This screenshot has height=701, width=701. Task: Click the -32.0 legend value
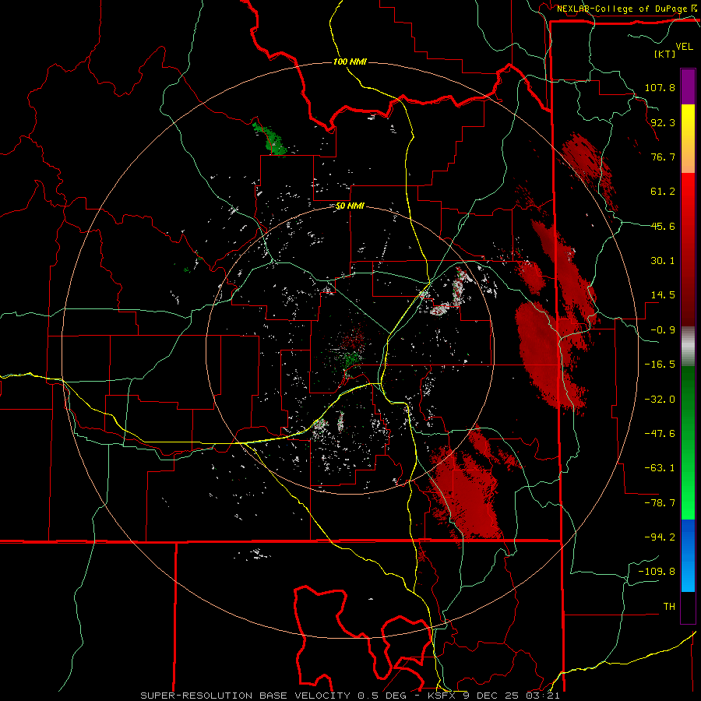pos(660,400)
